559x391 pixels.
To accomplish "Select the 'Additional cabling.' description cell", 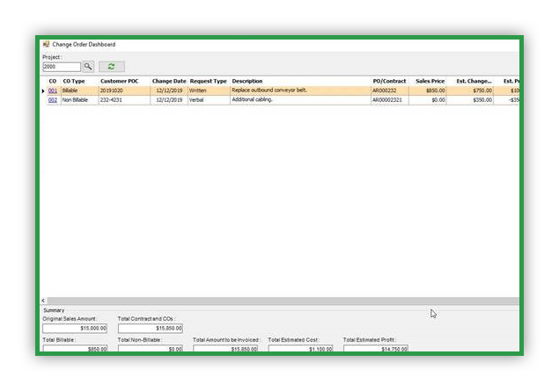I will click(300, 100).
